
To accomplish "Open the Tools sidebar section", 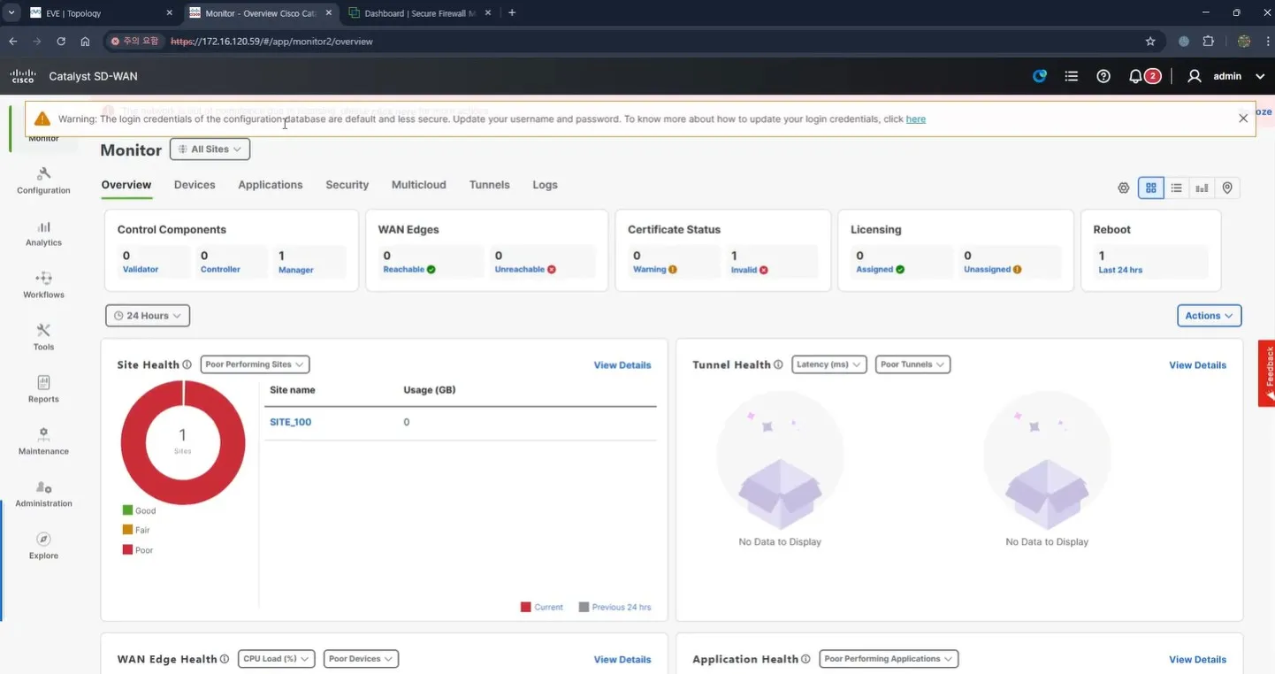I will pos(43,337).
